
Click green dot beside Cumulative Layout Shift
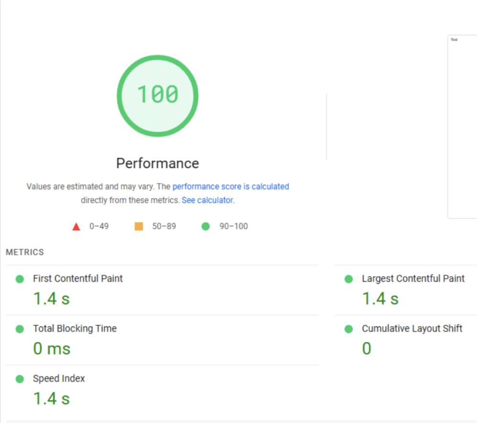(x=348, y=329)
